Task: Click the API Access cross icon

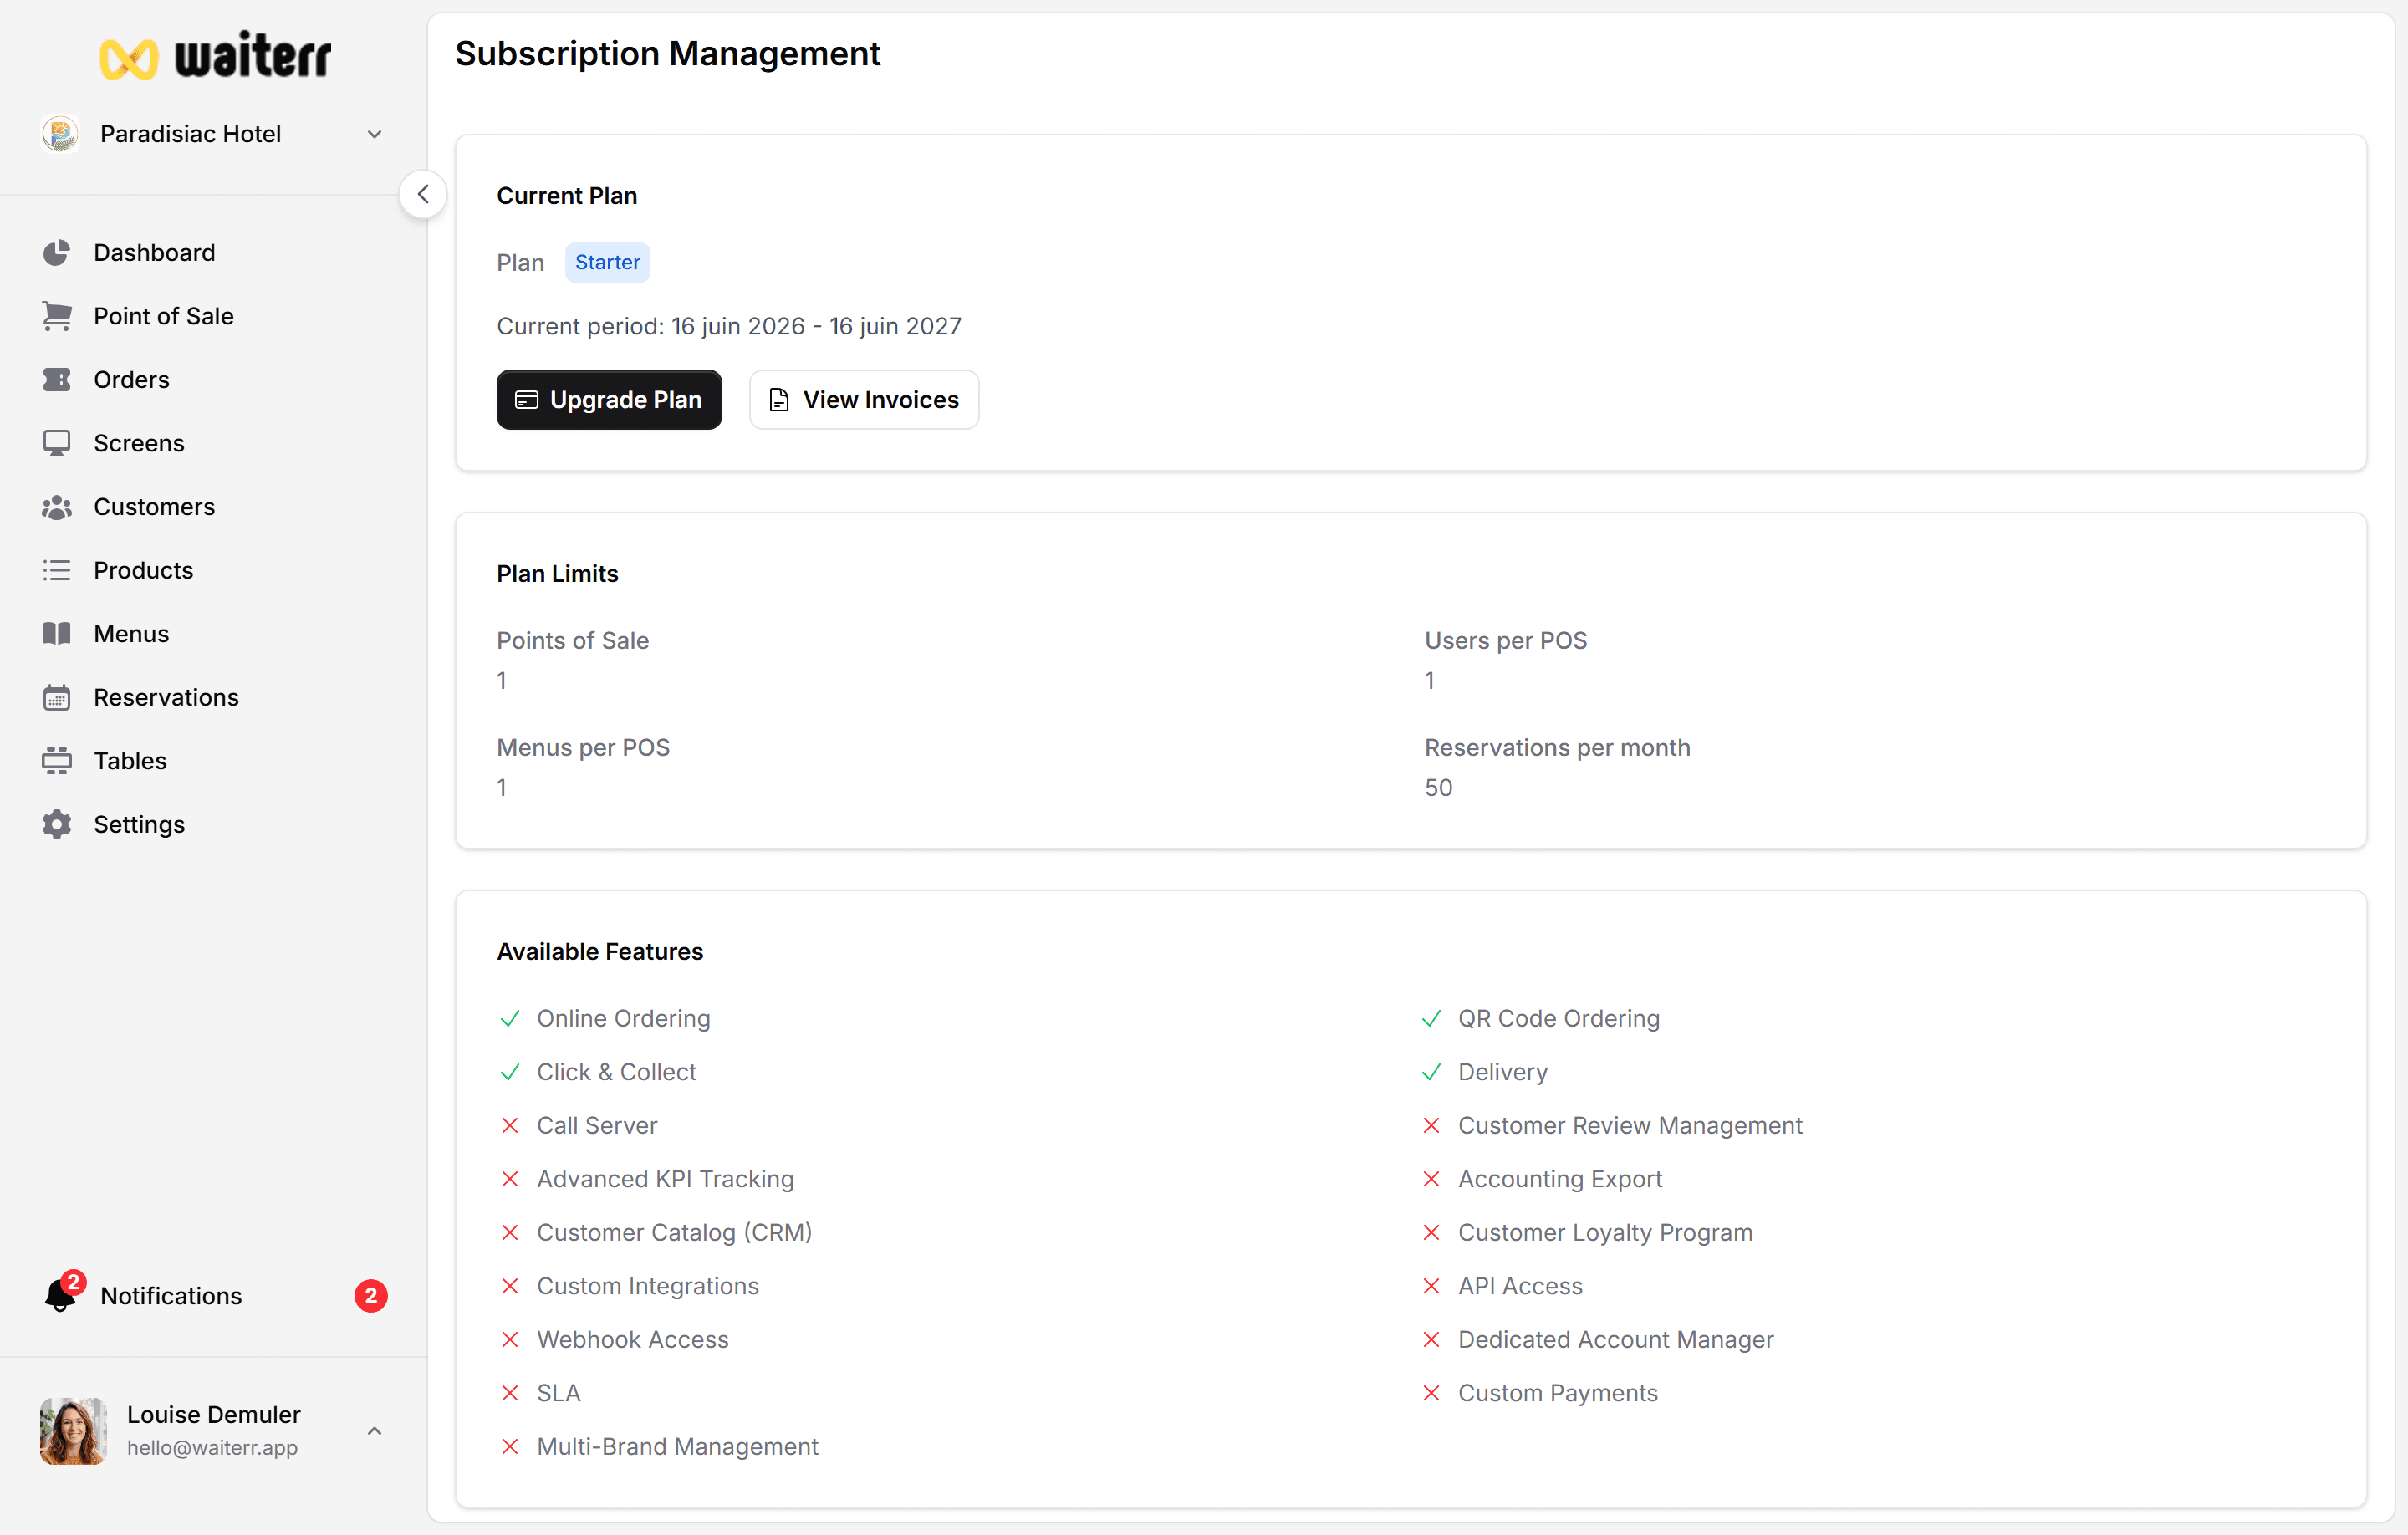Action: [1431, 1286]
